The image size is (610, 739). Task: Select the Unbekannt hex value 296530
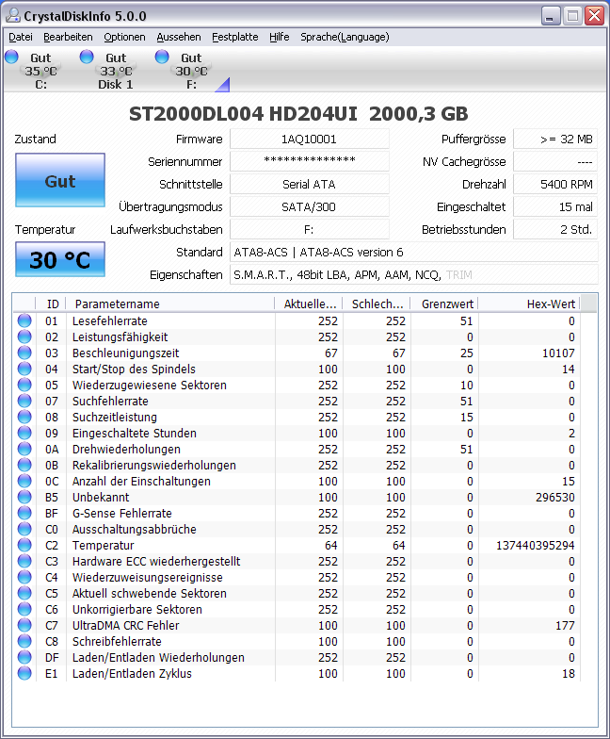pyautogui.click(x=555, y=498)
